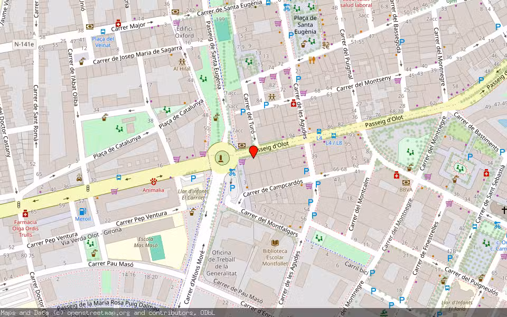Click the Animalia paw print icon
The height and width of the screenshot is (317, 507).
point(154,181)
